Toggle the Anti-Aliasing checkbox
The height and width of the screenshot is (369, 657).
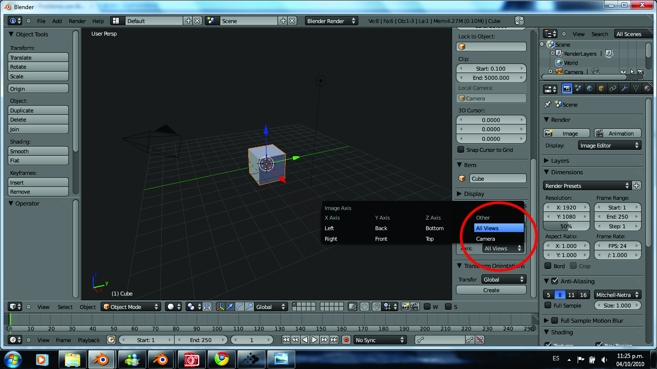tap(555, 281)
